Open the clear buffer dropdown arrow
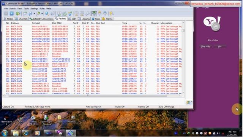Image resolution: width=243 pixels, height=137 pixels. 42,14
